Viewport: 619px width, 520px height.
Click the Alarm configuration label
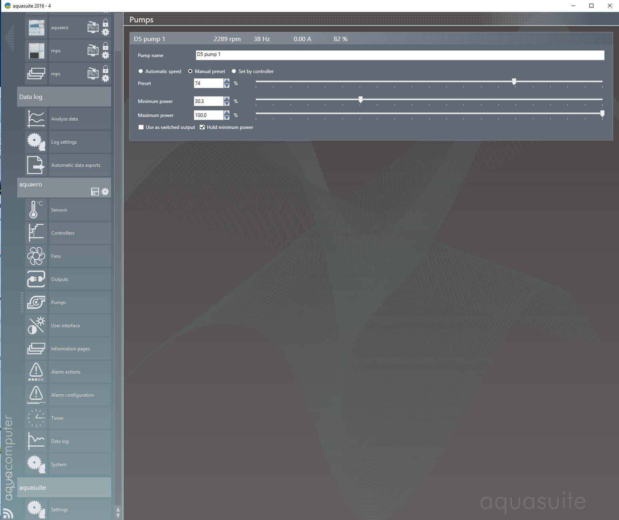(72, 395)
